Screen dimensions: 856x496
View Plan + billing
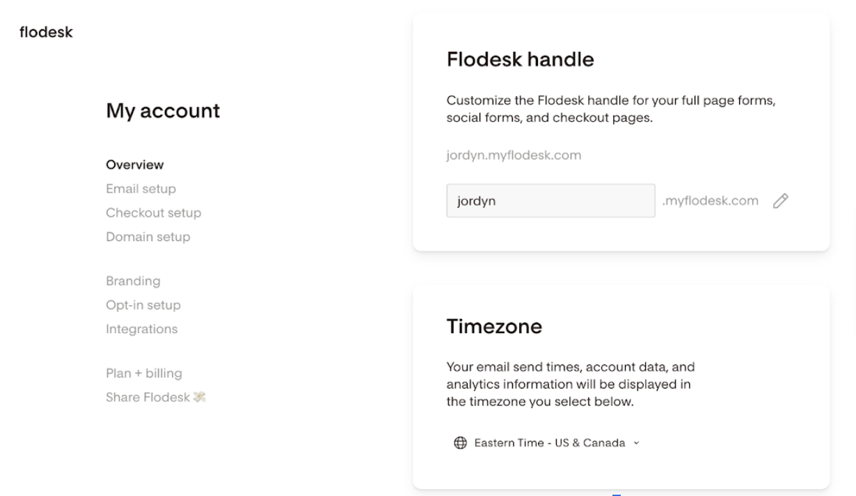(144, 373)
